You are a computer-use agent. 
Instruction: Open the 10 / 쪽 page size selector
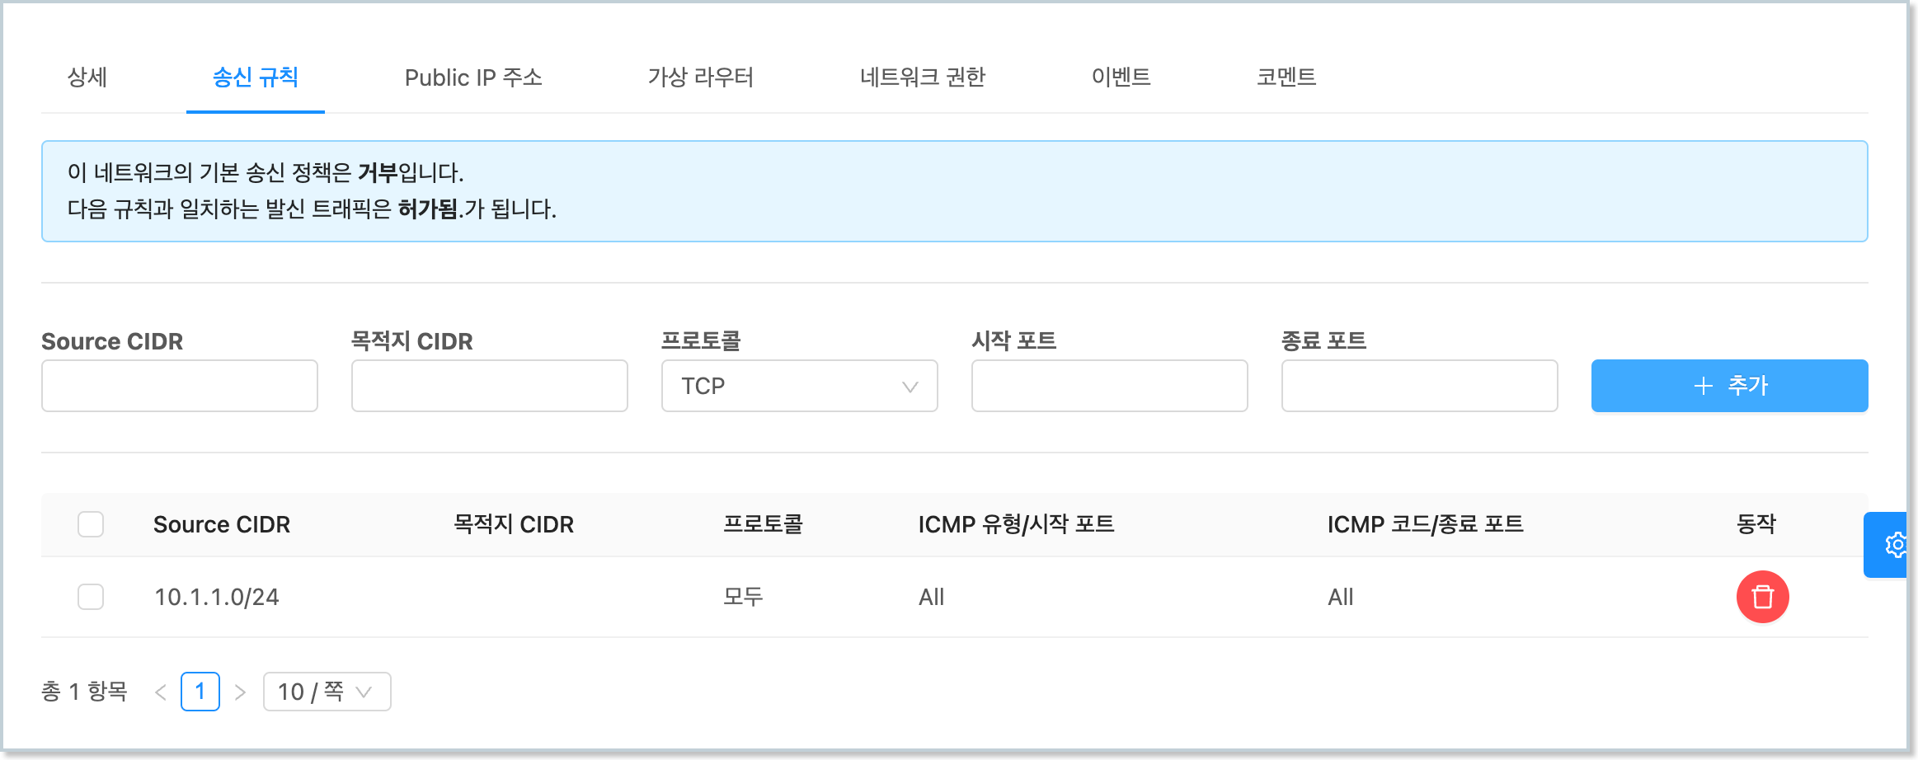pyautogui.click(x=327, y=692)
